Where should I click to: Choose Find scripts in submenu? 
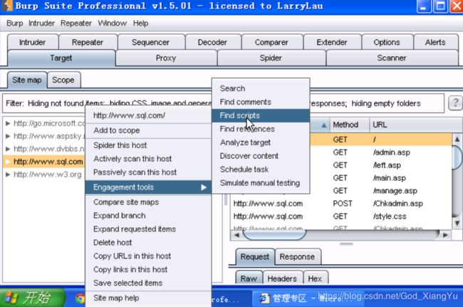point(261,115)
